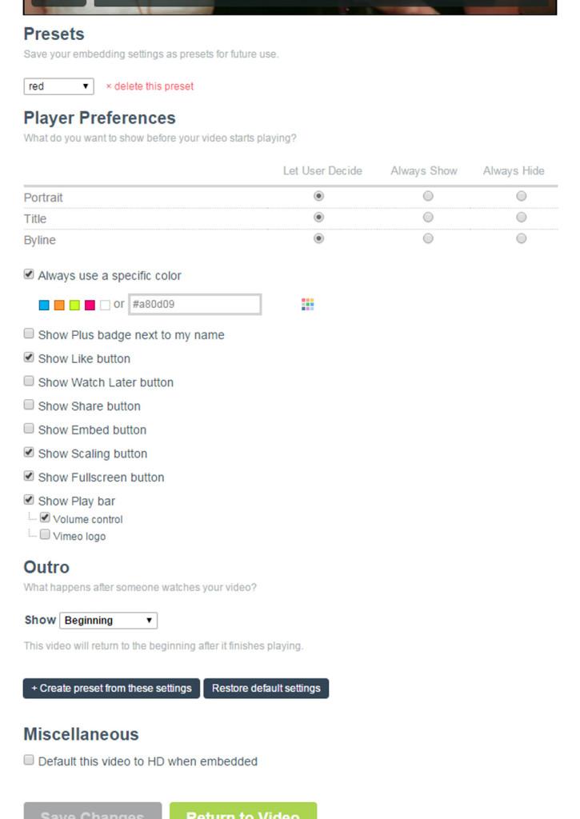This screenshot has height=819, width=580.
Task: Set Portrait to Always Show
Action: tap(428, 196)
